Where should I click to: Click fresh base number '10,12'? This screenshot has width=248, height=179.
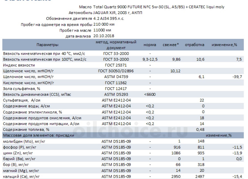[175, 71]
